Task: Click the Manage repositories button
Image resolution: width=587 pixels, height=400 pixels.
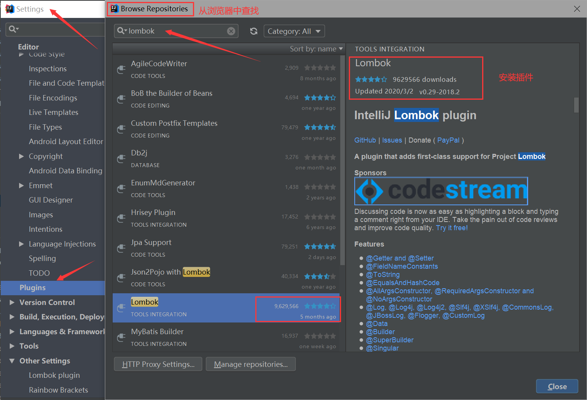Action: click(251, 364)
